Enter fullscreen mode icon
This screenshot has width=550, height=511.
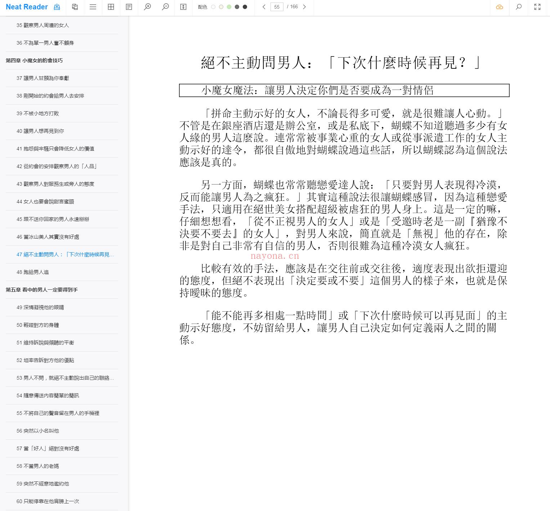[x=537, y=7]
